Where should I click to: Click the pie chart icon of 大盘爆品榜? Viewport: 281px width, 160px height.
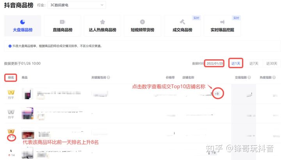[x=23, y=22]
